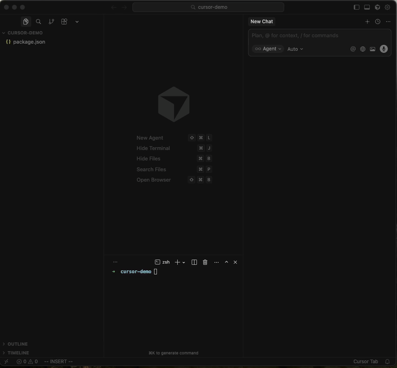Open the Auto model selector dropdown
Viewport: 397px width, 368px height.
pyautogui.click(x=295, y=49)
